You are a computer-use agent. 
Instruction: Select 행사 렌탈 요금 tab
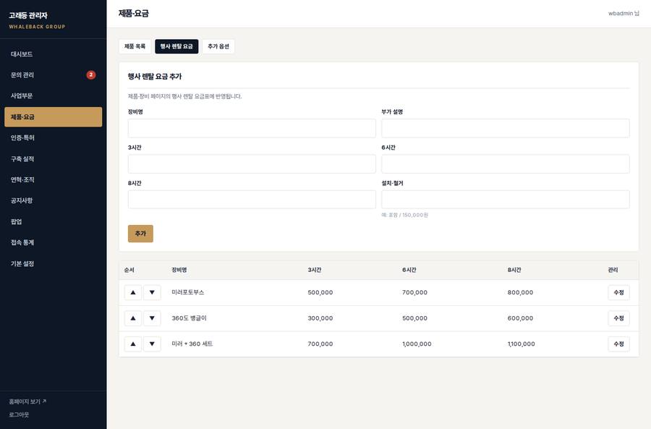[x=176, y=46]
